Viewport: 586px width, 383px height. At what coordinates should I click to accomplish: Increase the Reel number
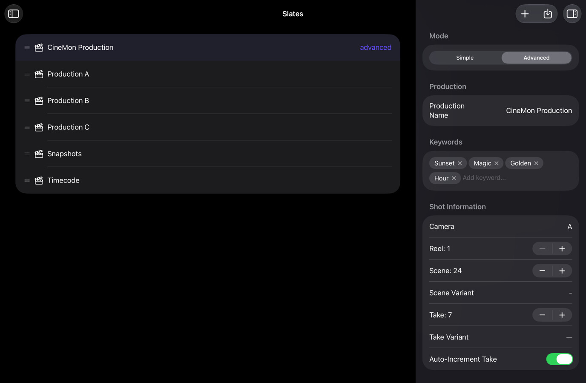tap(562, 249)
